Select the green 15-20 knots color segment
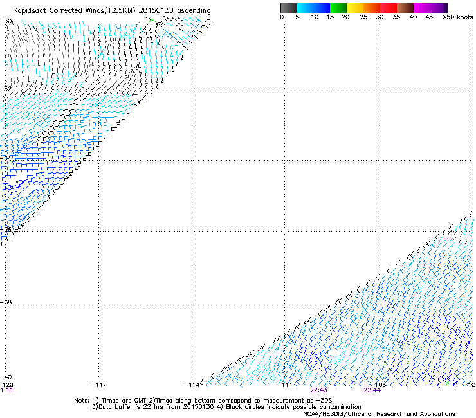 [338, 8]
